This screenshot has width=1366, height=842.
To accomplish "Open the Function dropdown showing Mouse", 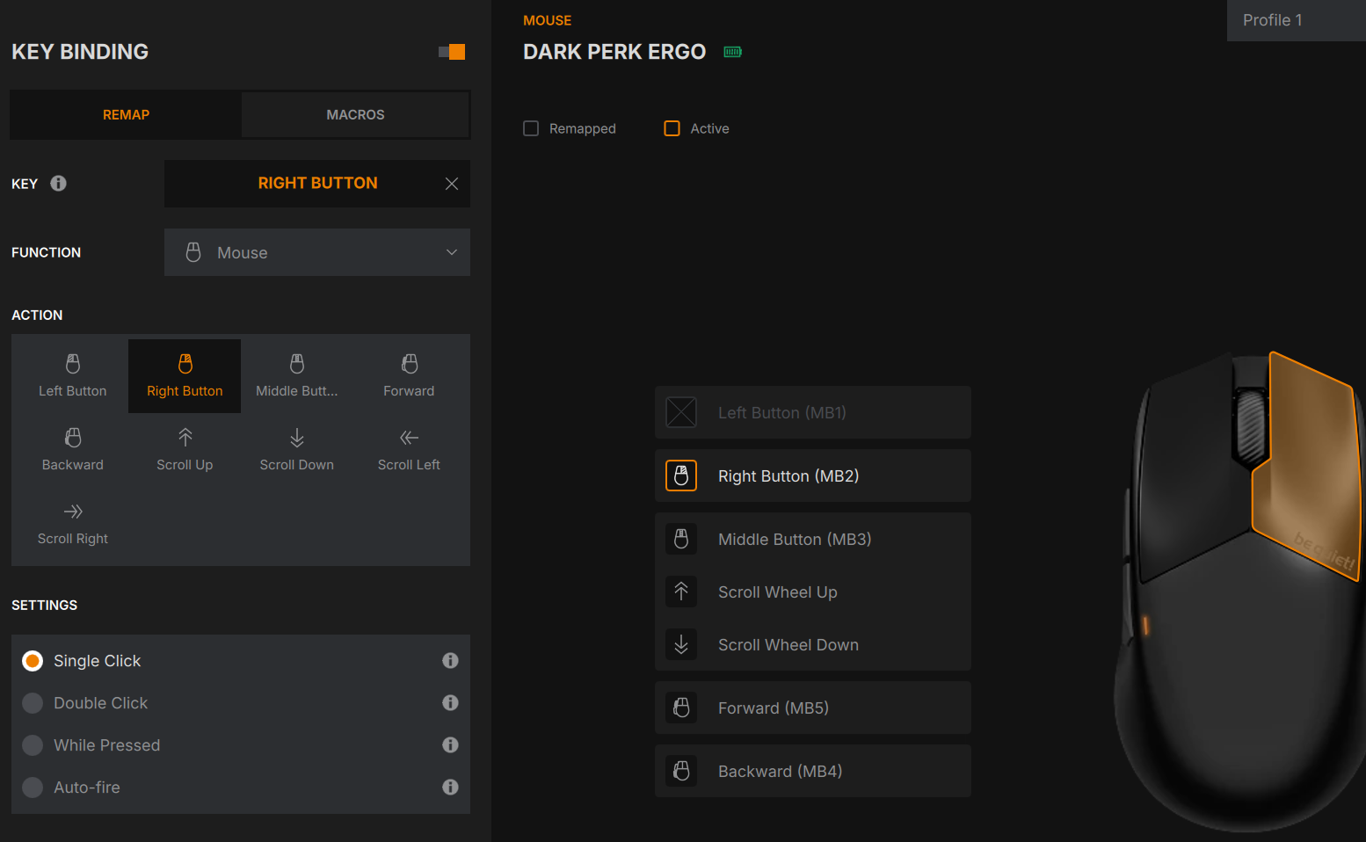I will point(317,252).
